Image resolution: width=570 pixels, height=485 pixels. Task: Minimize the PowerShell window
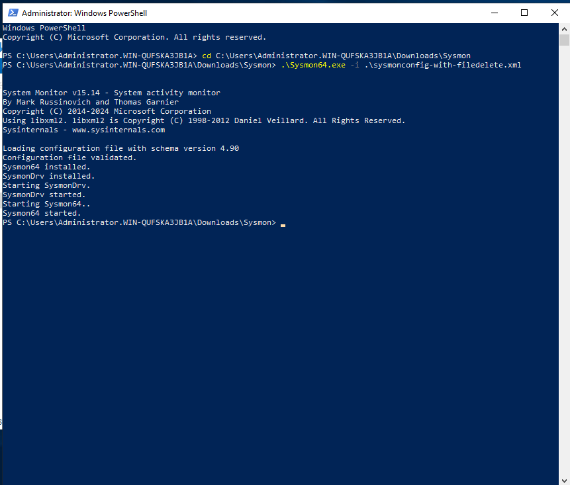point(495,13)
